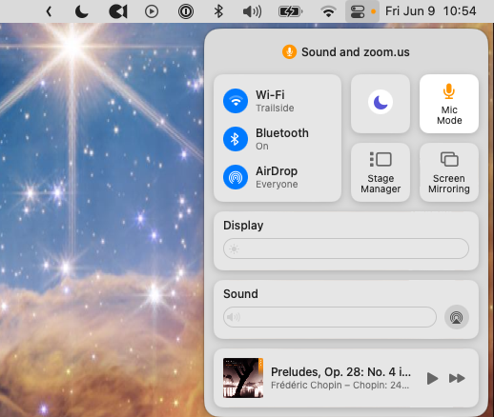Click the Display brightness slider
This screenshot has height=417, width=494.
tap(346, 248)
